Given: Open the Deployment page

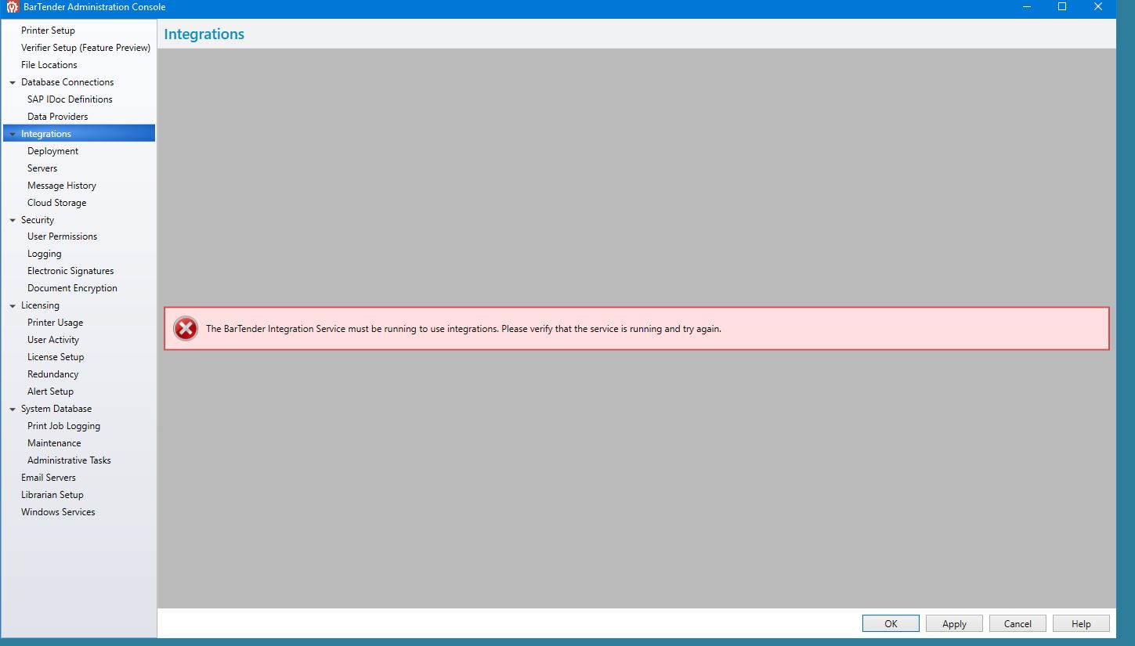Looking at the screenshot, I should pos(52,151).
